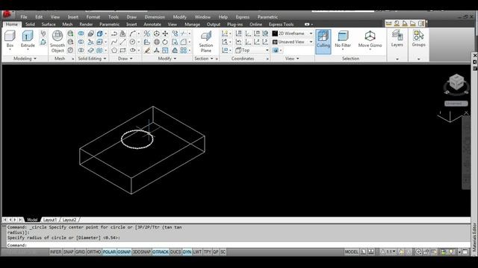Open the Express menu
Screen dimensions: 478x268
pyautogui.click(x=242, y=17)
